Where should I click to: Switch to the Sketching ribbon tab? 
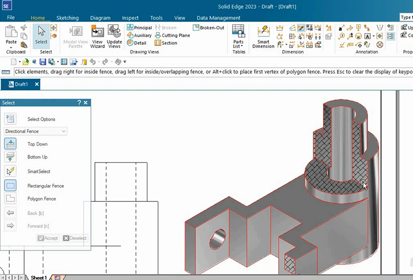tap(67, 18)
